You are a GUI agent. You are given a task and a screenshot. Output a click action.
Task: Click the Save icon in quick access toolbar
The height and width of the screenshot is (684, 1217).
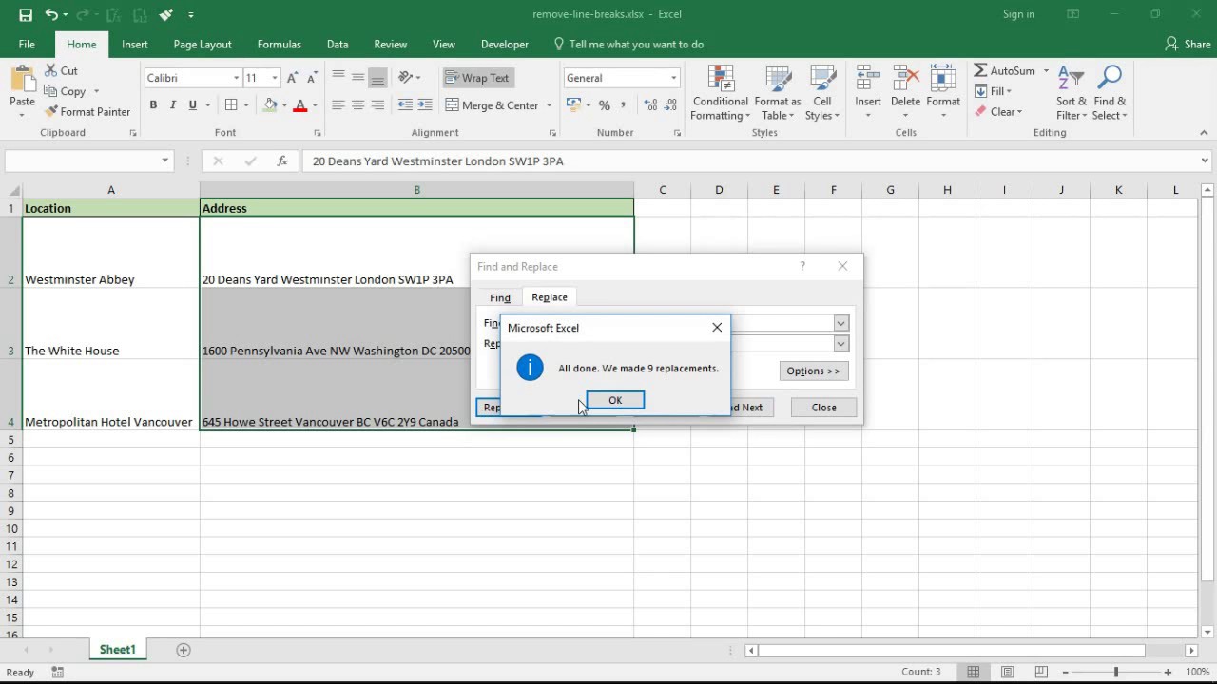[x=26, y=14]
